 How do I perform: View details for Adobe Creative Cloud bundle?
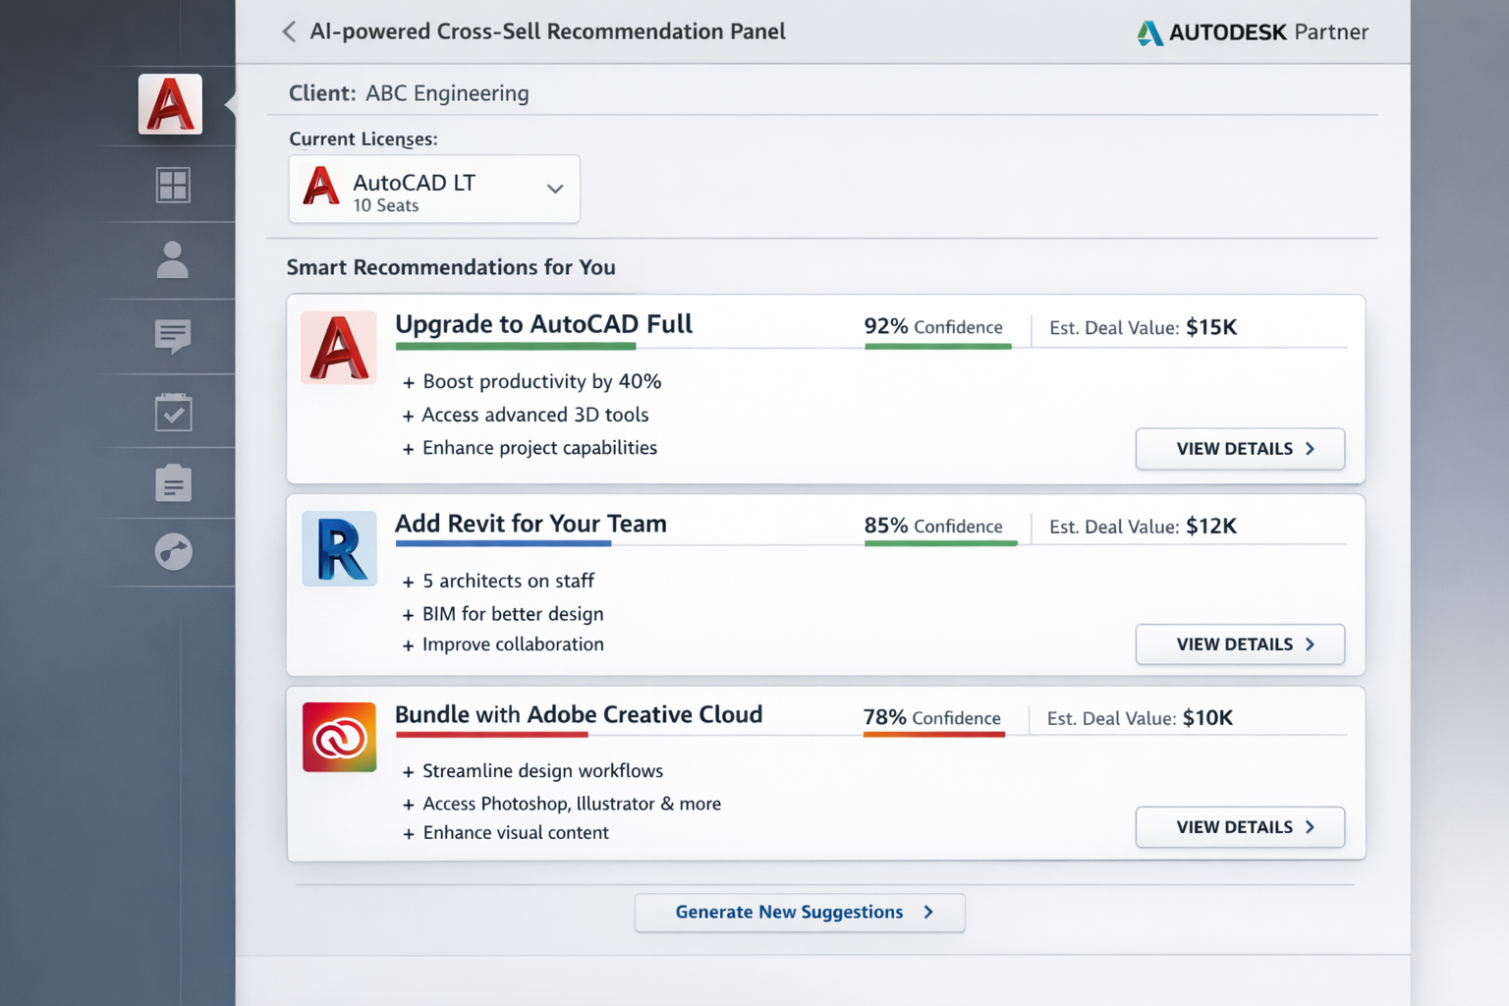[x=1240, y=827]
